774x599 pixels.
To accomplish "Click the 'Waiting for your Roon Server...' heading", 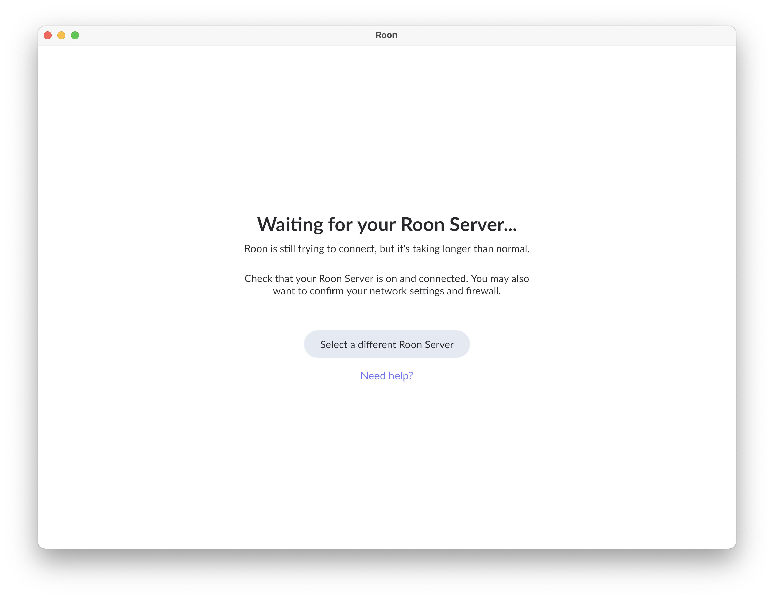I will (387, 225).
